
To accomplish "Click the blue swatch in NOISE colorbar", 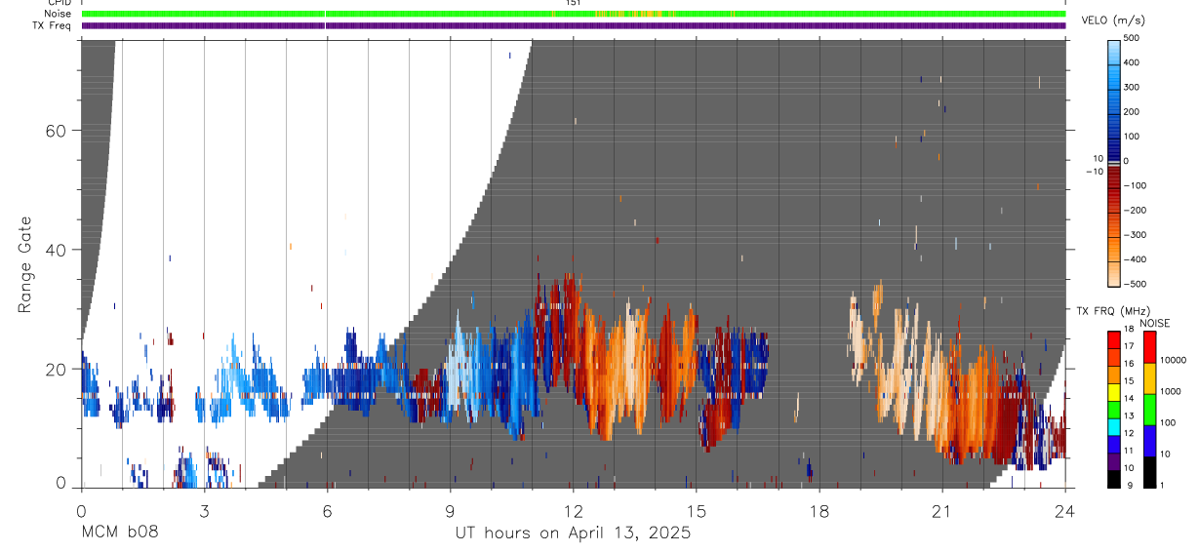I will (1150, 441).
